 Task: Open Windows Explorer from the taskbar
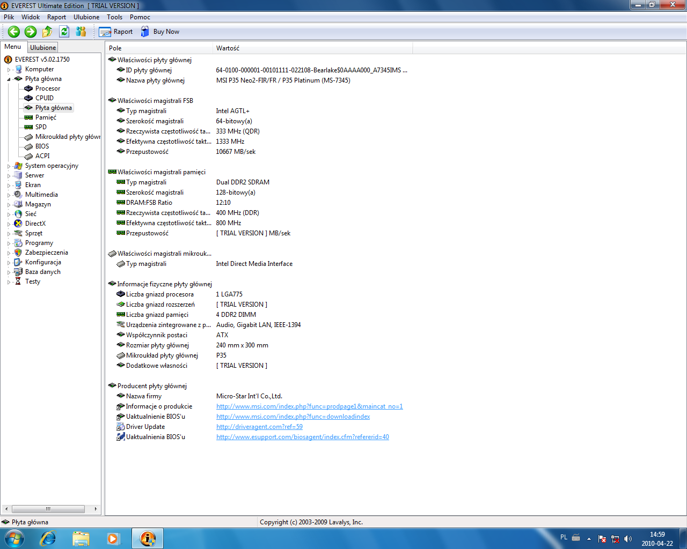pos(81,538)
